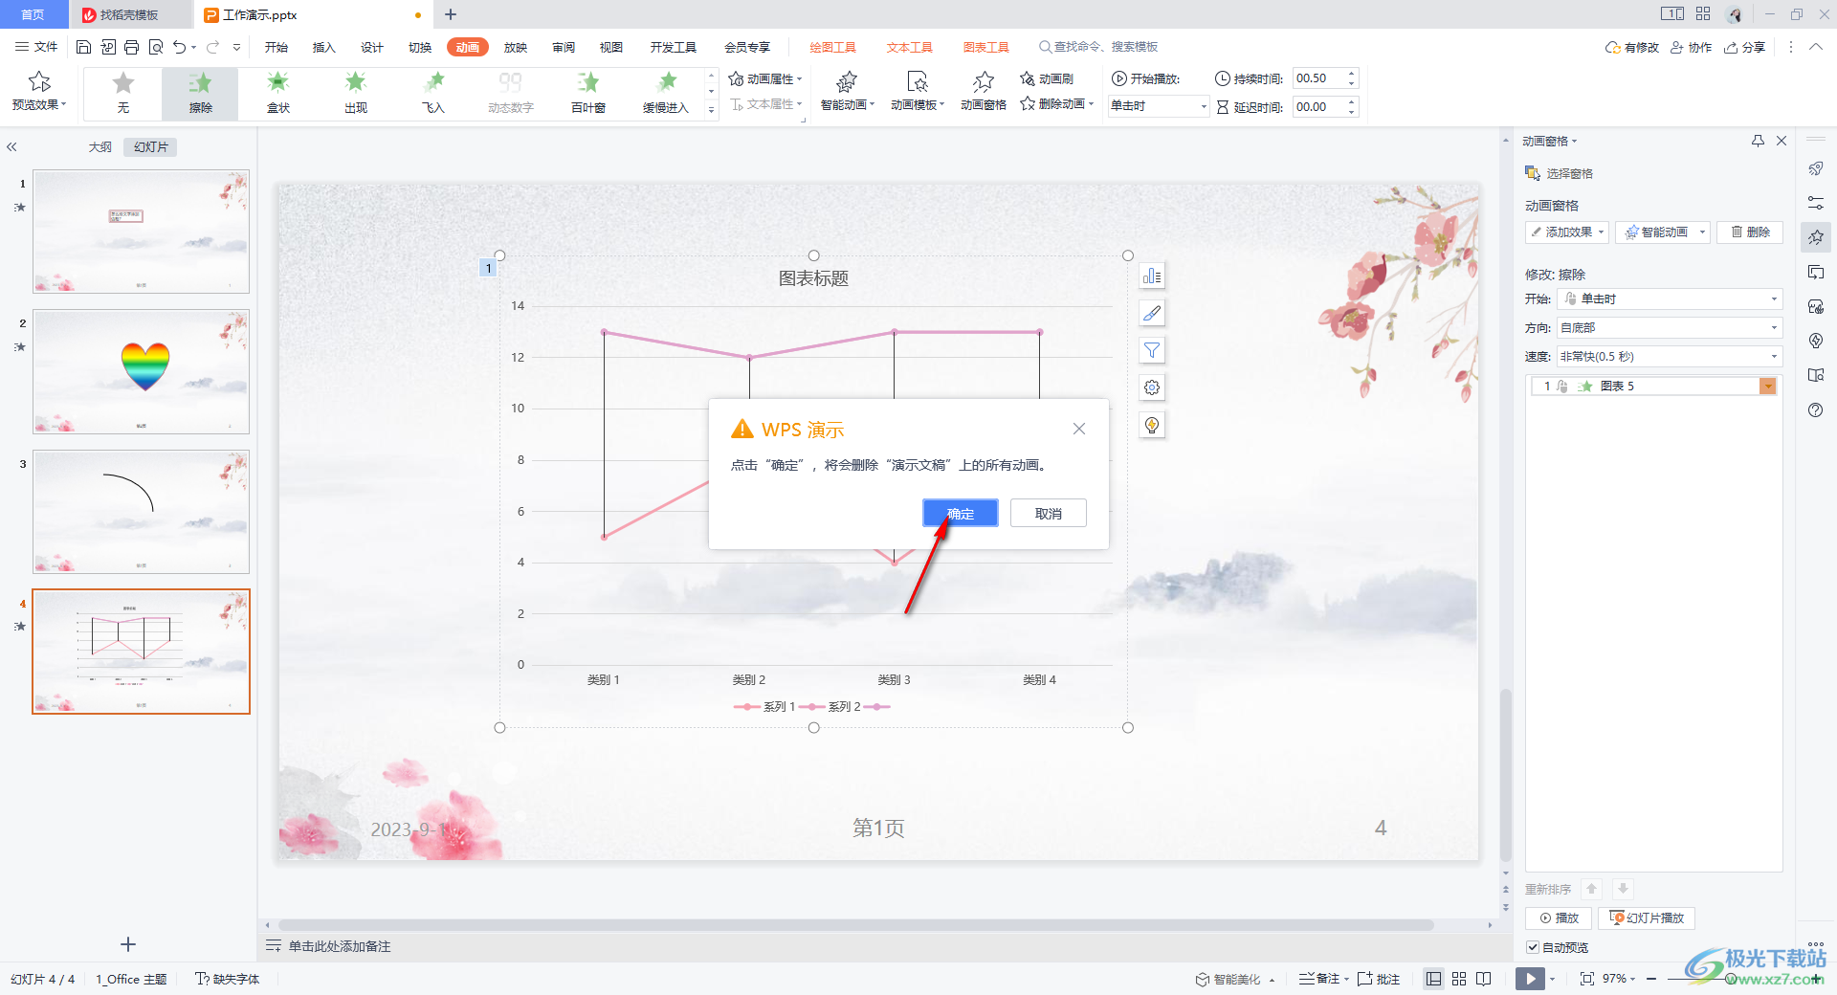The height and width of the screenshot is (995, 1837).
Task: Open the 删除动画 ribbon dropdown
Action: pyautogui.click(x=1057, y=104)
